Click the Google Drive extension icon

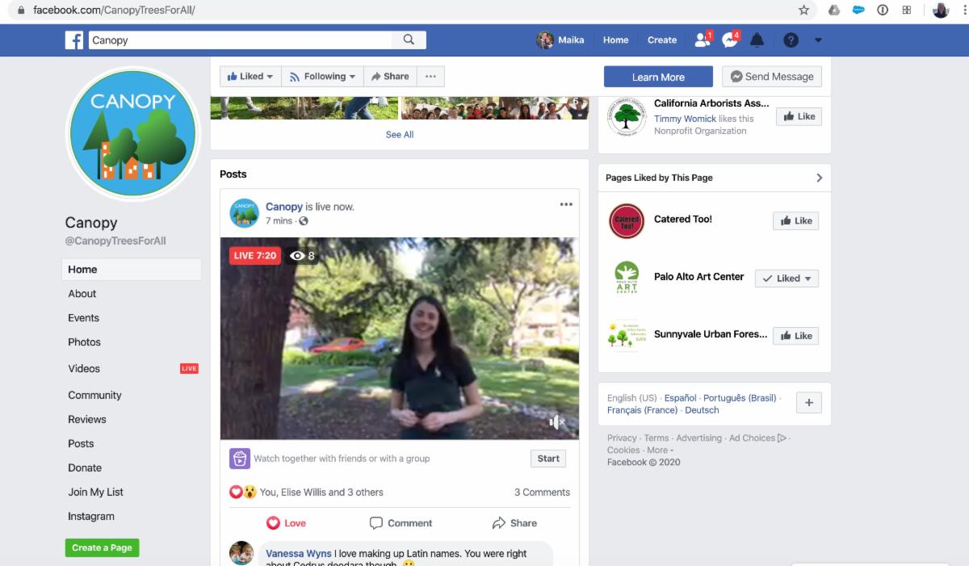[835, 10]
